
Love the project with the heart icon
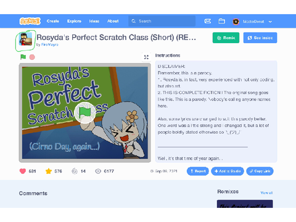tap(23, 171)
